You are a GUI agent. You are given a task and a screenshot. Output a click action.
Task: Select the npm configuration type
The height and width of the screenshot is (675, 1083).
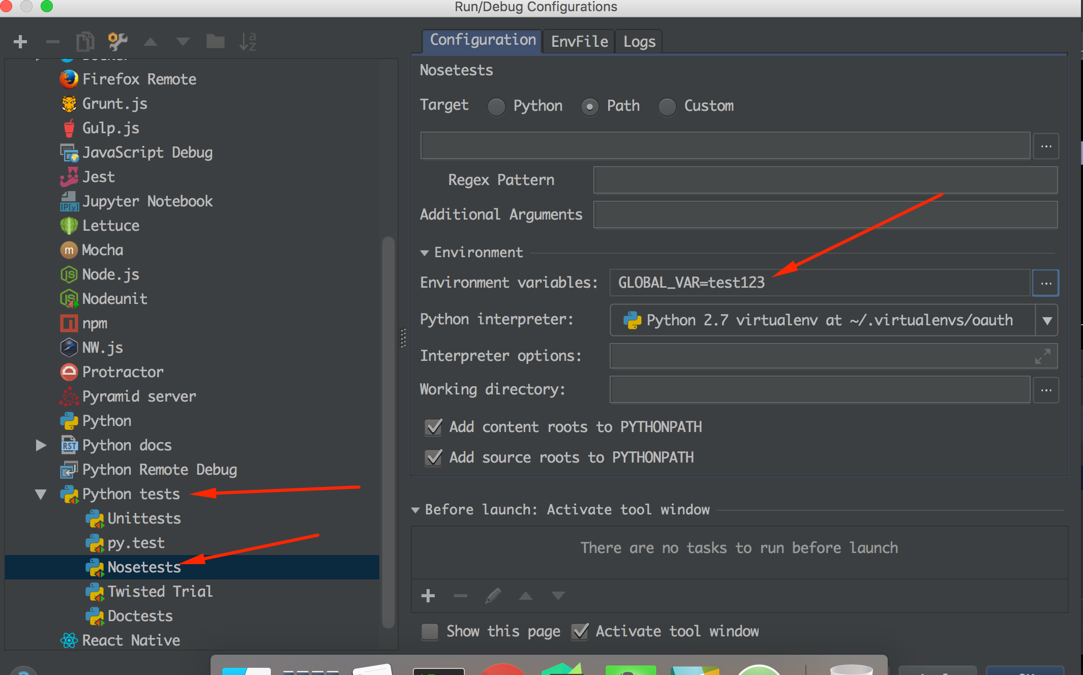click(x=95, y=323)
